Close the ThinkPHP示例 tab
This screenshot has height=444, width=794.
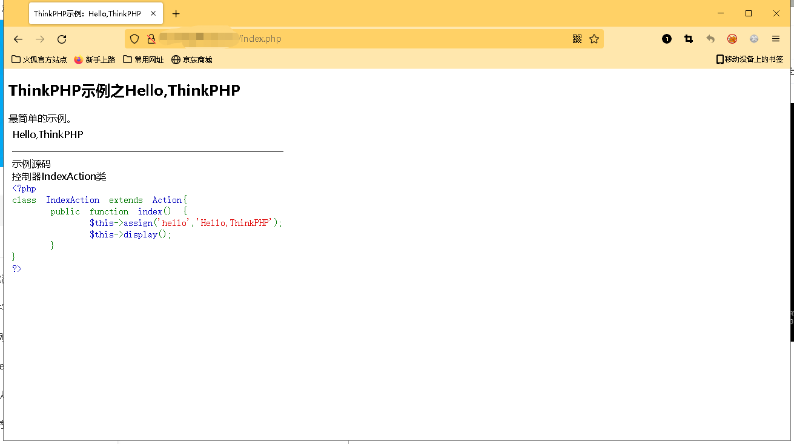pyautogui.click(x=153, y=13)
